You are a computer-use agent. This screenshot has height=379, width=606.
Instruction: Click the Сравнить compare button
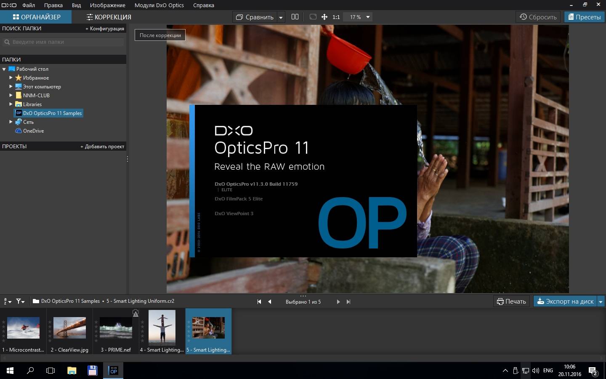click(x=255, y=17)
